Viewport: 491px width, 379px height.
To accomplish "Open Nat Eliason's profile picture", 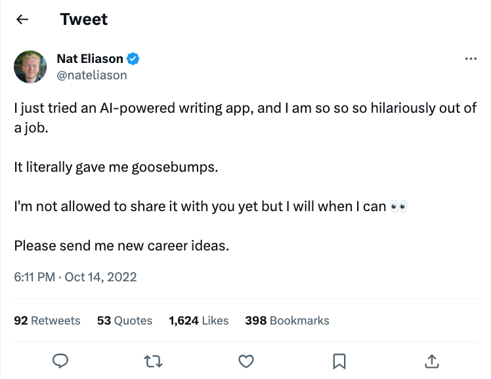I will point(30,67).
